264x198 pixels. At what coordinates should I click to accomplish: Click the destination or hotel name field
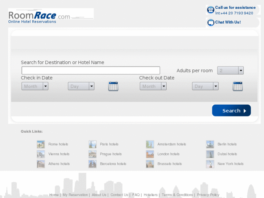91,70
